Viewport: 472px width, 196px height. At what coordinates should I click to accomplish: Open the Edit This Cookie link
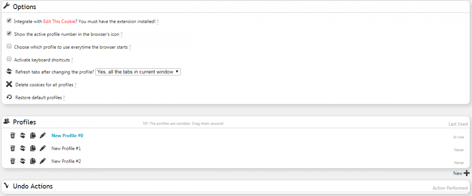click(x=59, y=22)
